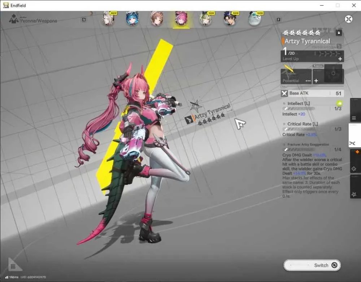The image size is (361, 282).
Task: Open Potential three-dots options
Action: (308, 81)
